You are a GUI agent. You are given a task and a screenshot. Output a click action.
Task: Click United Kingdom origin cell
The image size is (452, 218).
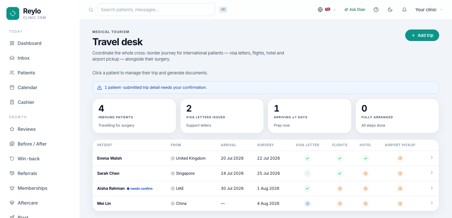[x=188, y=158]
